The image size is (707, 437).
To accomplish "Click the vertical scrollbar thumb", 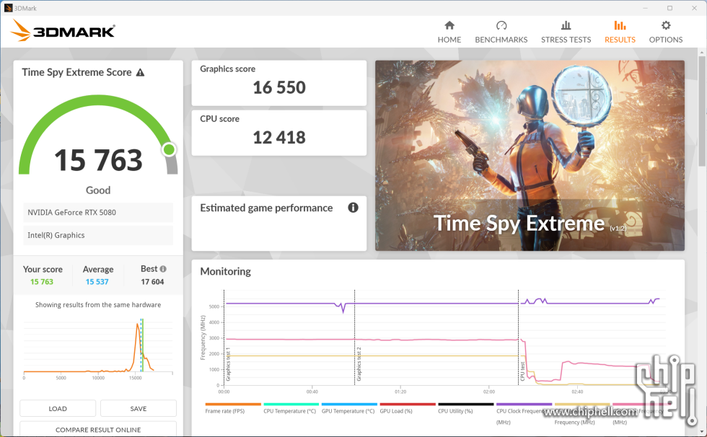I will [702, 111].
